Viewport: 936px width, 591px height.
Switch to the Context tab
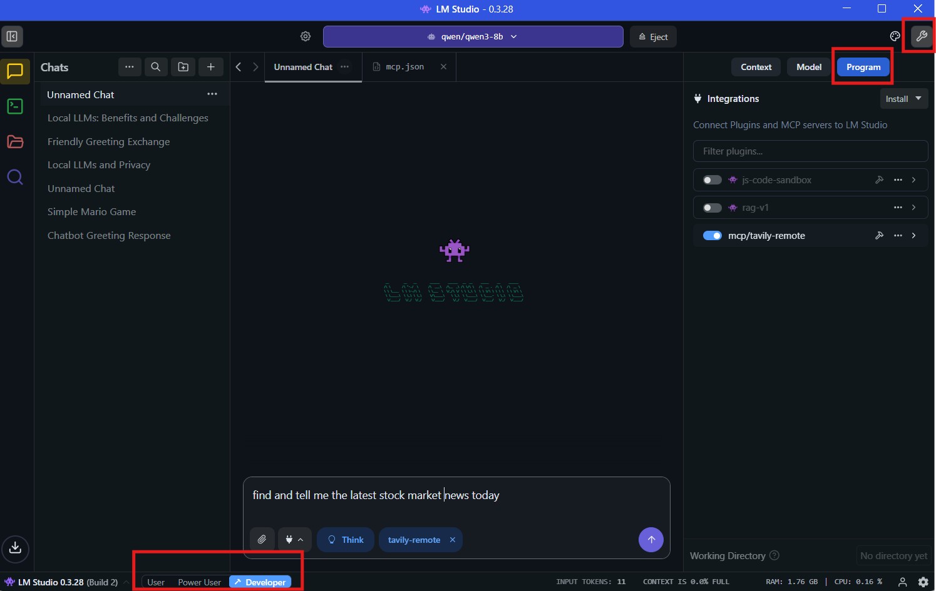pos(756,67)
